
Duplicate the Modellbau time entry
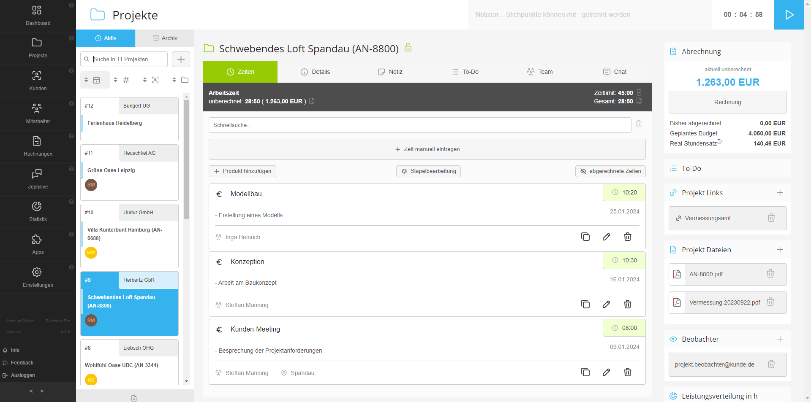coord(585,237)
